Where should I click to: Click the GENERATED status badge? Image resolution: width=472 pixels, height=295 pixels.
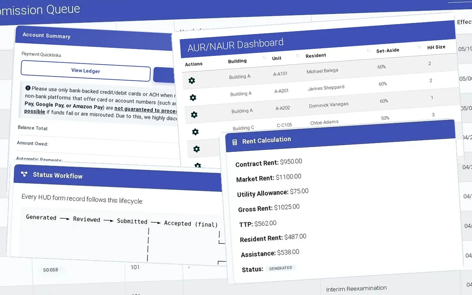click(x=281, y=268)
